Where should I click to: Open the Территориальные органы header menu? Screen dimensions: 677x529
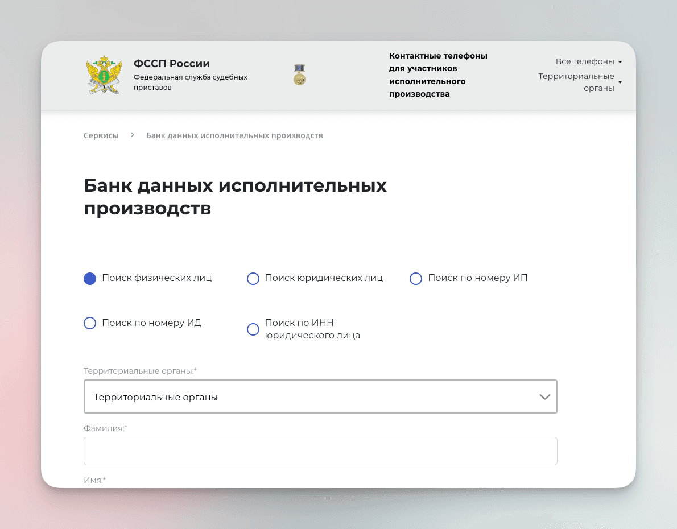pos(576,82)
